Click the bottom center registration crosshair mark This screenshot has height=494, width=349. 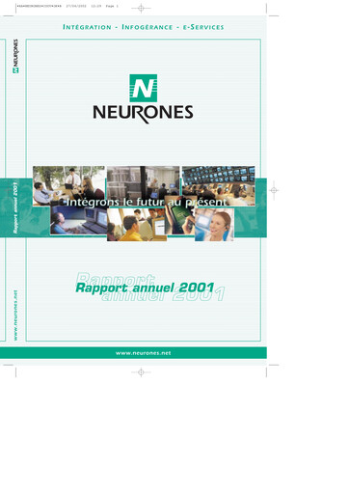pyautogui.click(x=141, y=372)
